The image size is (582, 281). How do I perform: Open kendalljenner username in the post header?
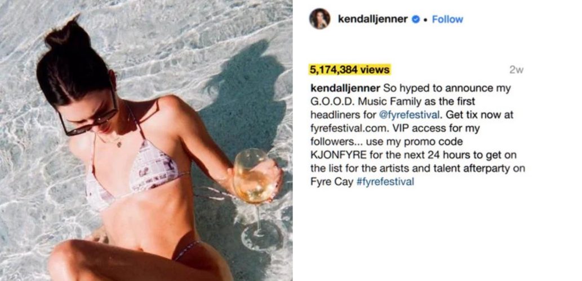[x=372, y=19]
